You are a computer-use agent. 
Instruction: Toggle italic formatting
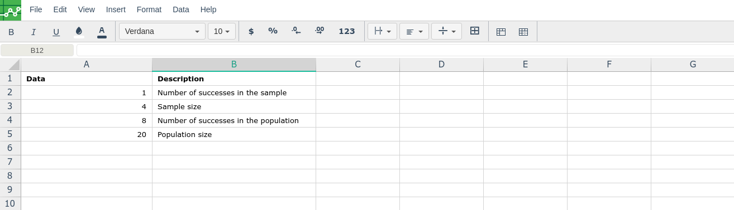[34, 32]
